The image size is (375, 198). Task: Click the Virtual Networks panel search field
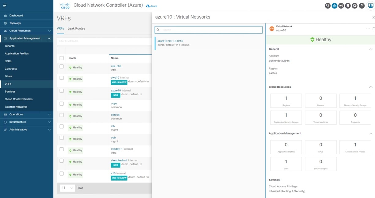pos(209,30)
